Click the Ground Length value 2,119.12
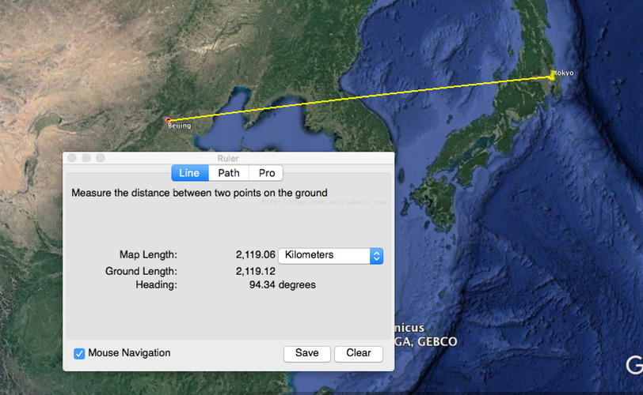Viewport: 643px width, 395px height. (x=255, y=271)
